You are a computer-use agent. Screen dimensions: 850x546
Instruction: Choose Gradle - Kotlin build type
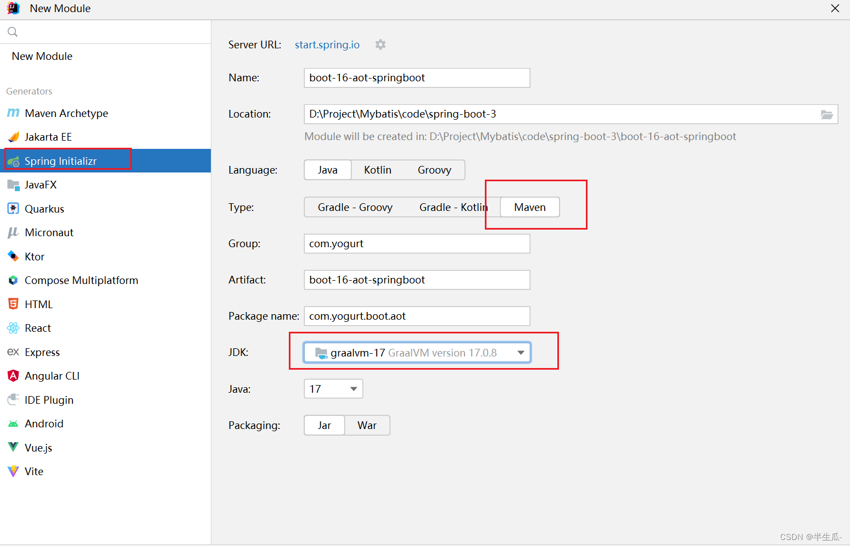(x=454, y=207)
